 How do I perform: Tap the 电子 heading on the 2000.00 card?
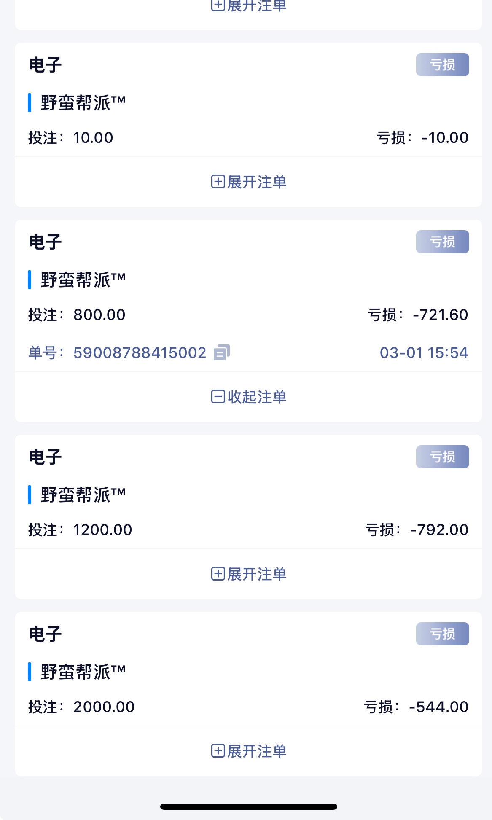(45, 634)
